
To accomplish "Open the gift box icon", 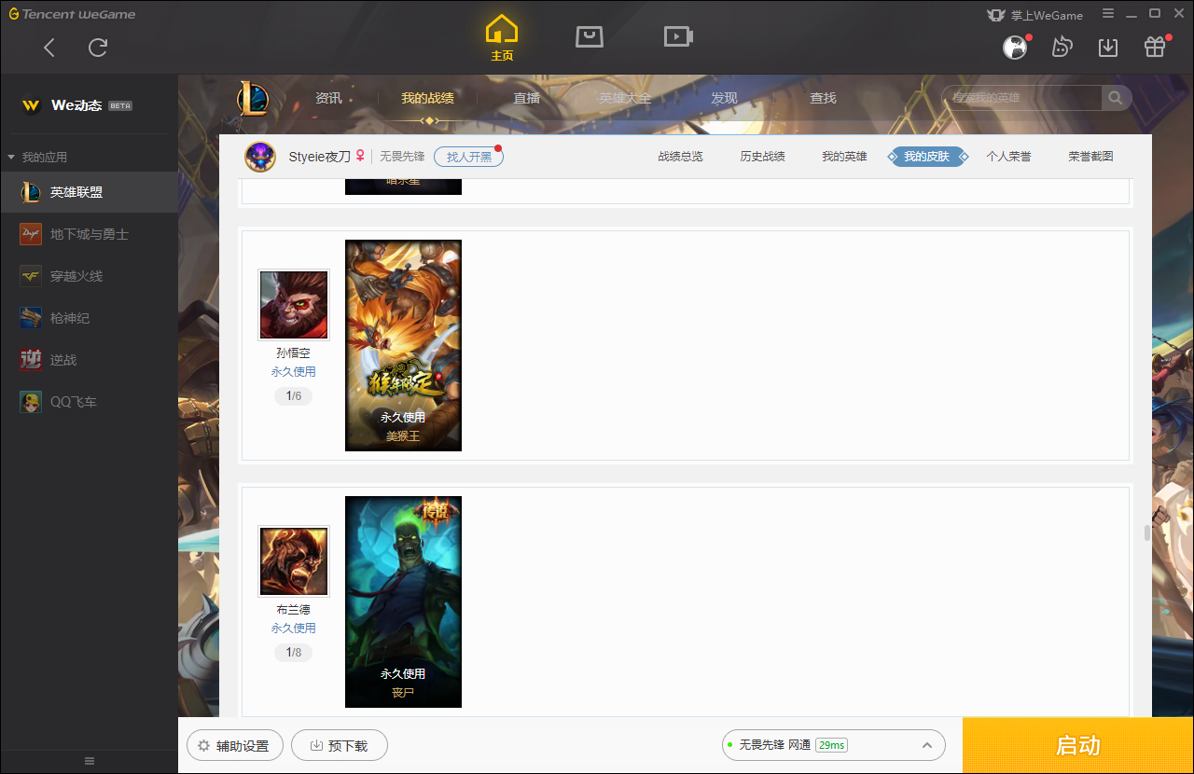I will tap(1155, 47).
